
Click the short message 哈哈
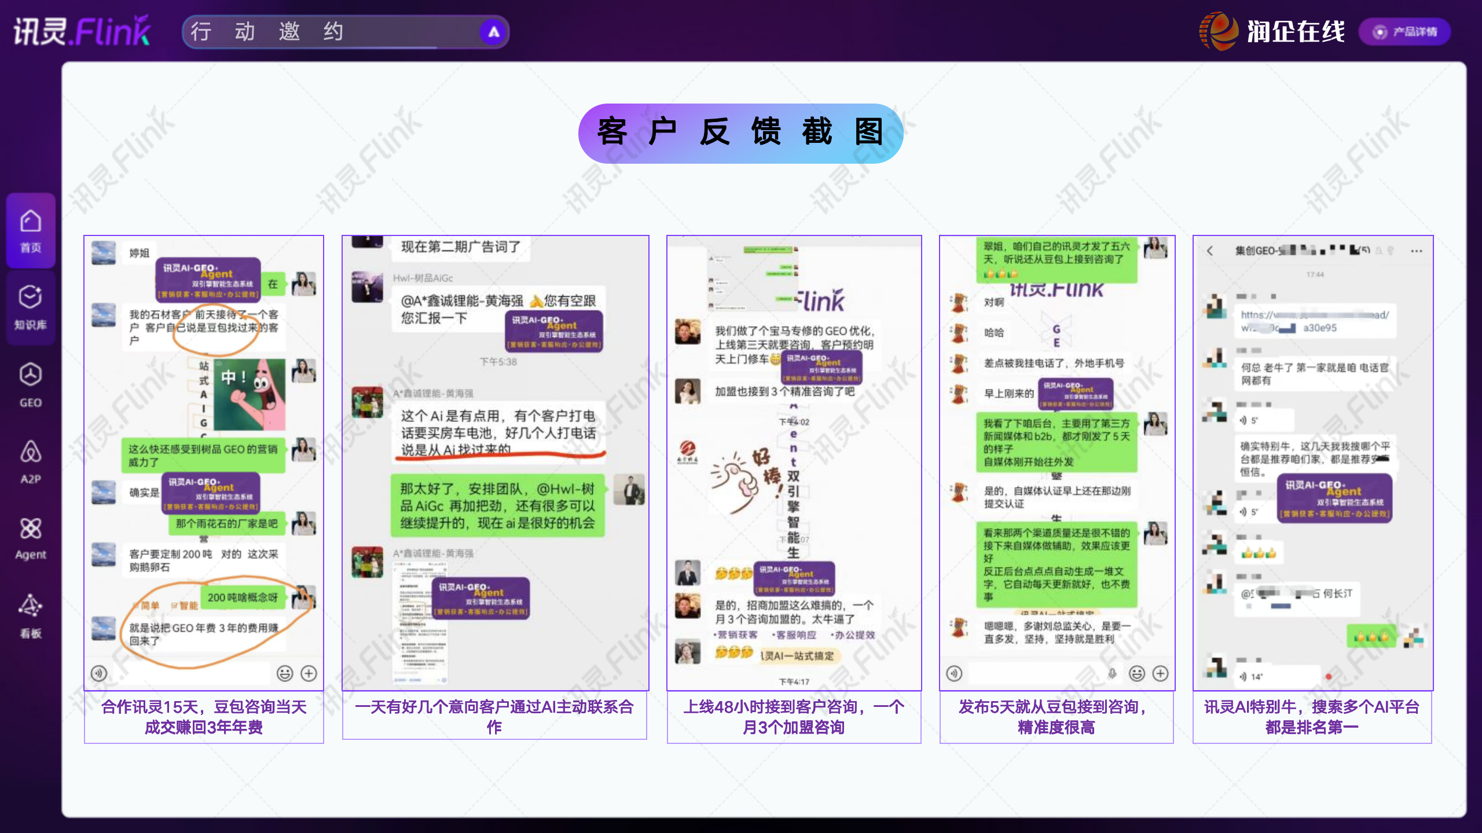pyautogui.click(x=994, y=333)
